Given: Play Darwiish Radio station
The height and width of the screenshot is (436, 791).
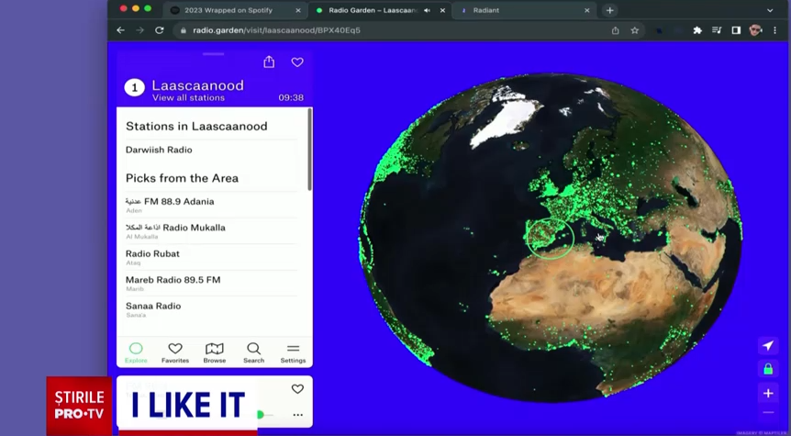Looking at the screenshot, I should pos(159,150).
